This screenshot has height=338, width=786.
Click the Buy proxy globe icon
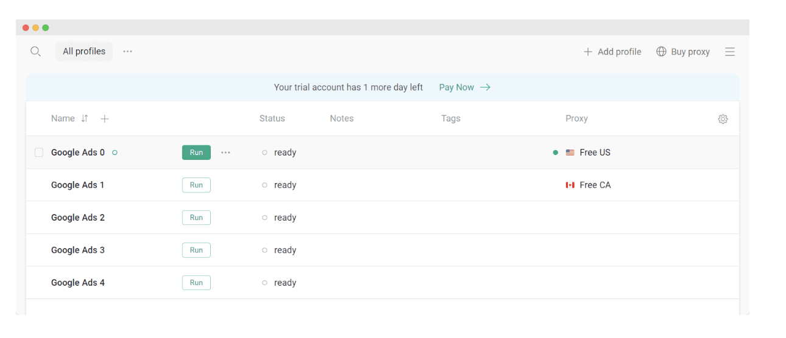click(661, 52)
